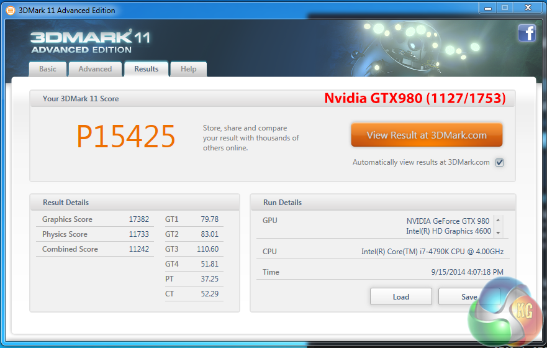Select the P15425 score text
The image size is (547, 348).
[125, 137]
